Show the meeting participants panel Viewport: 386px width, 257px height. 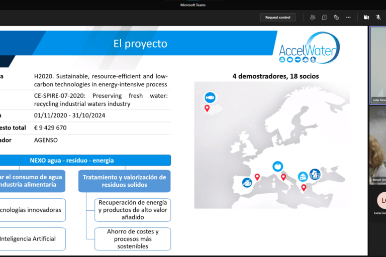(x=313, y=17)
